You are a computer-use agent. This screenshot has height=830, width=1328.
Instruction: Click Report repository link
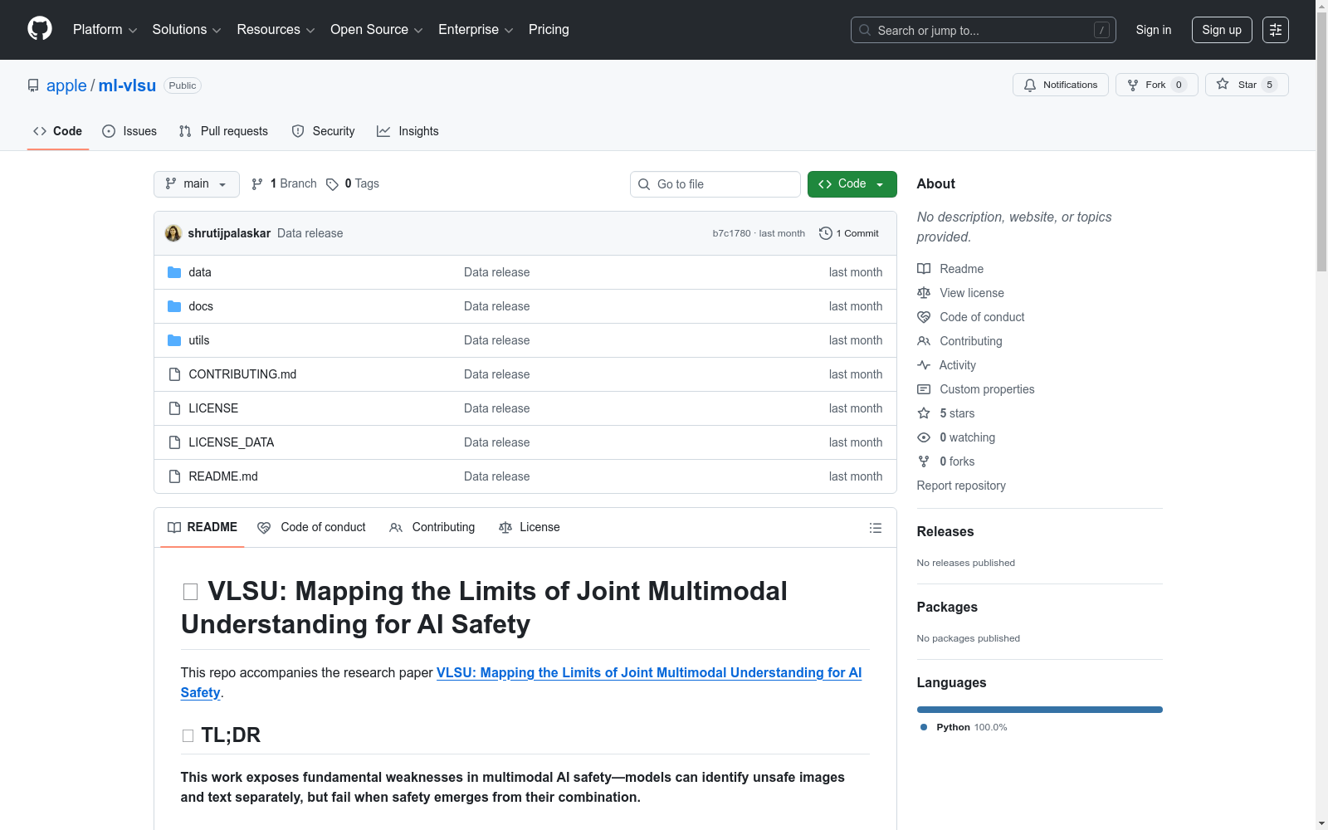[x=961, y=486]
